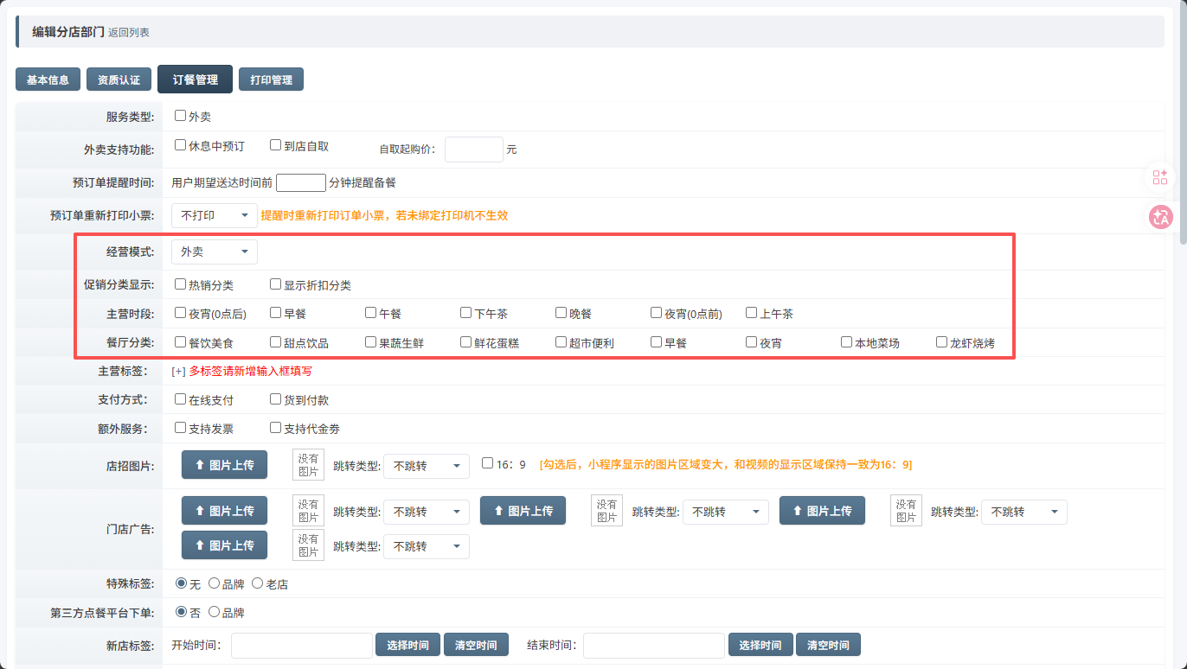1187x669 pixels.
Task: Open the 不打印 reprint dropdown
Action: pyautogui.click(x=214, y=215)
